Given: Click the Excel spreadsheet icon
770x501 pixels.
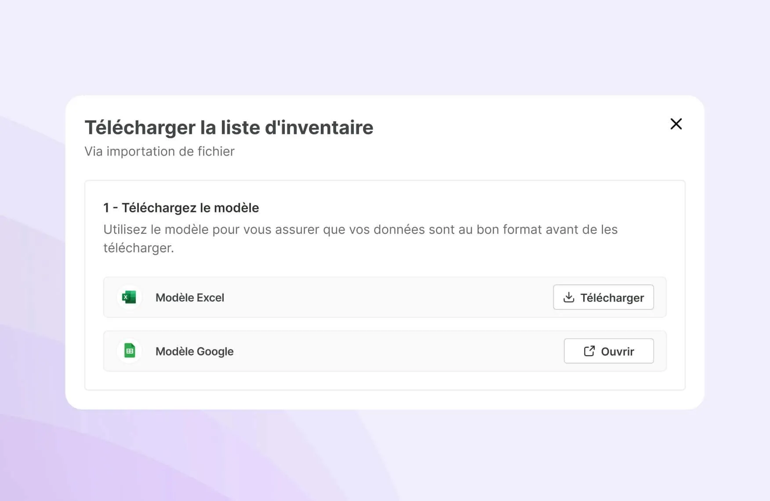Looking at the screenshot, I should click(x=129, y=298).
